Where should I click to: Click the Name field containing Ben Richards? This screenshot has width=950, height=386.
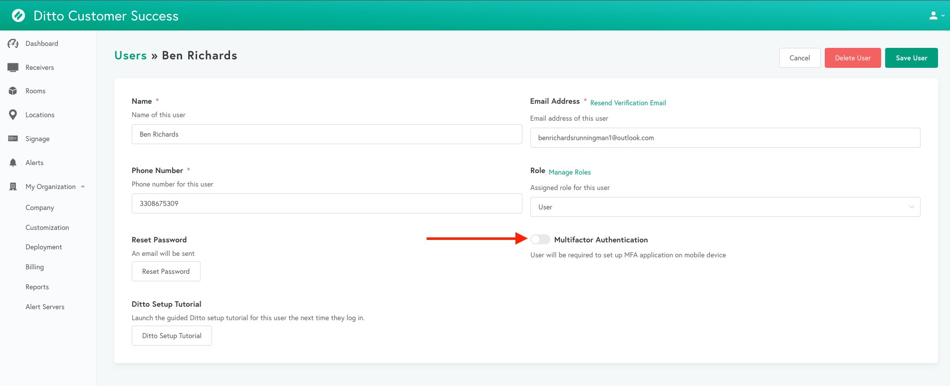pos(327,134)
